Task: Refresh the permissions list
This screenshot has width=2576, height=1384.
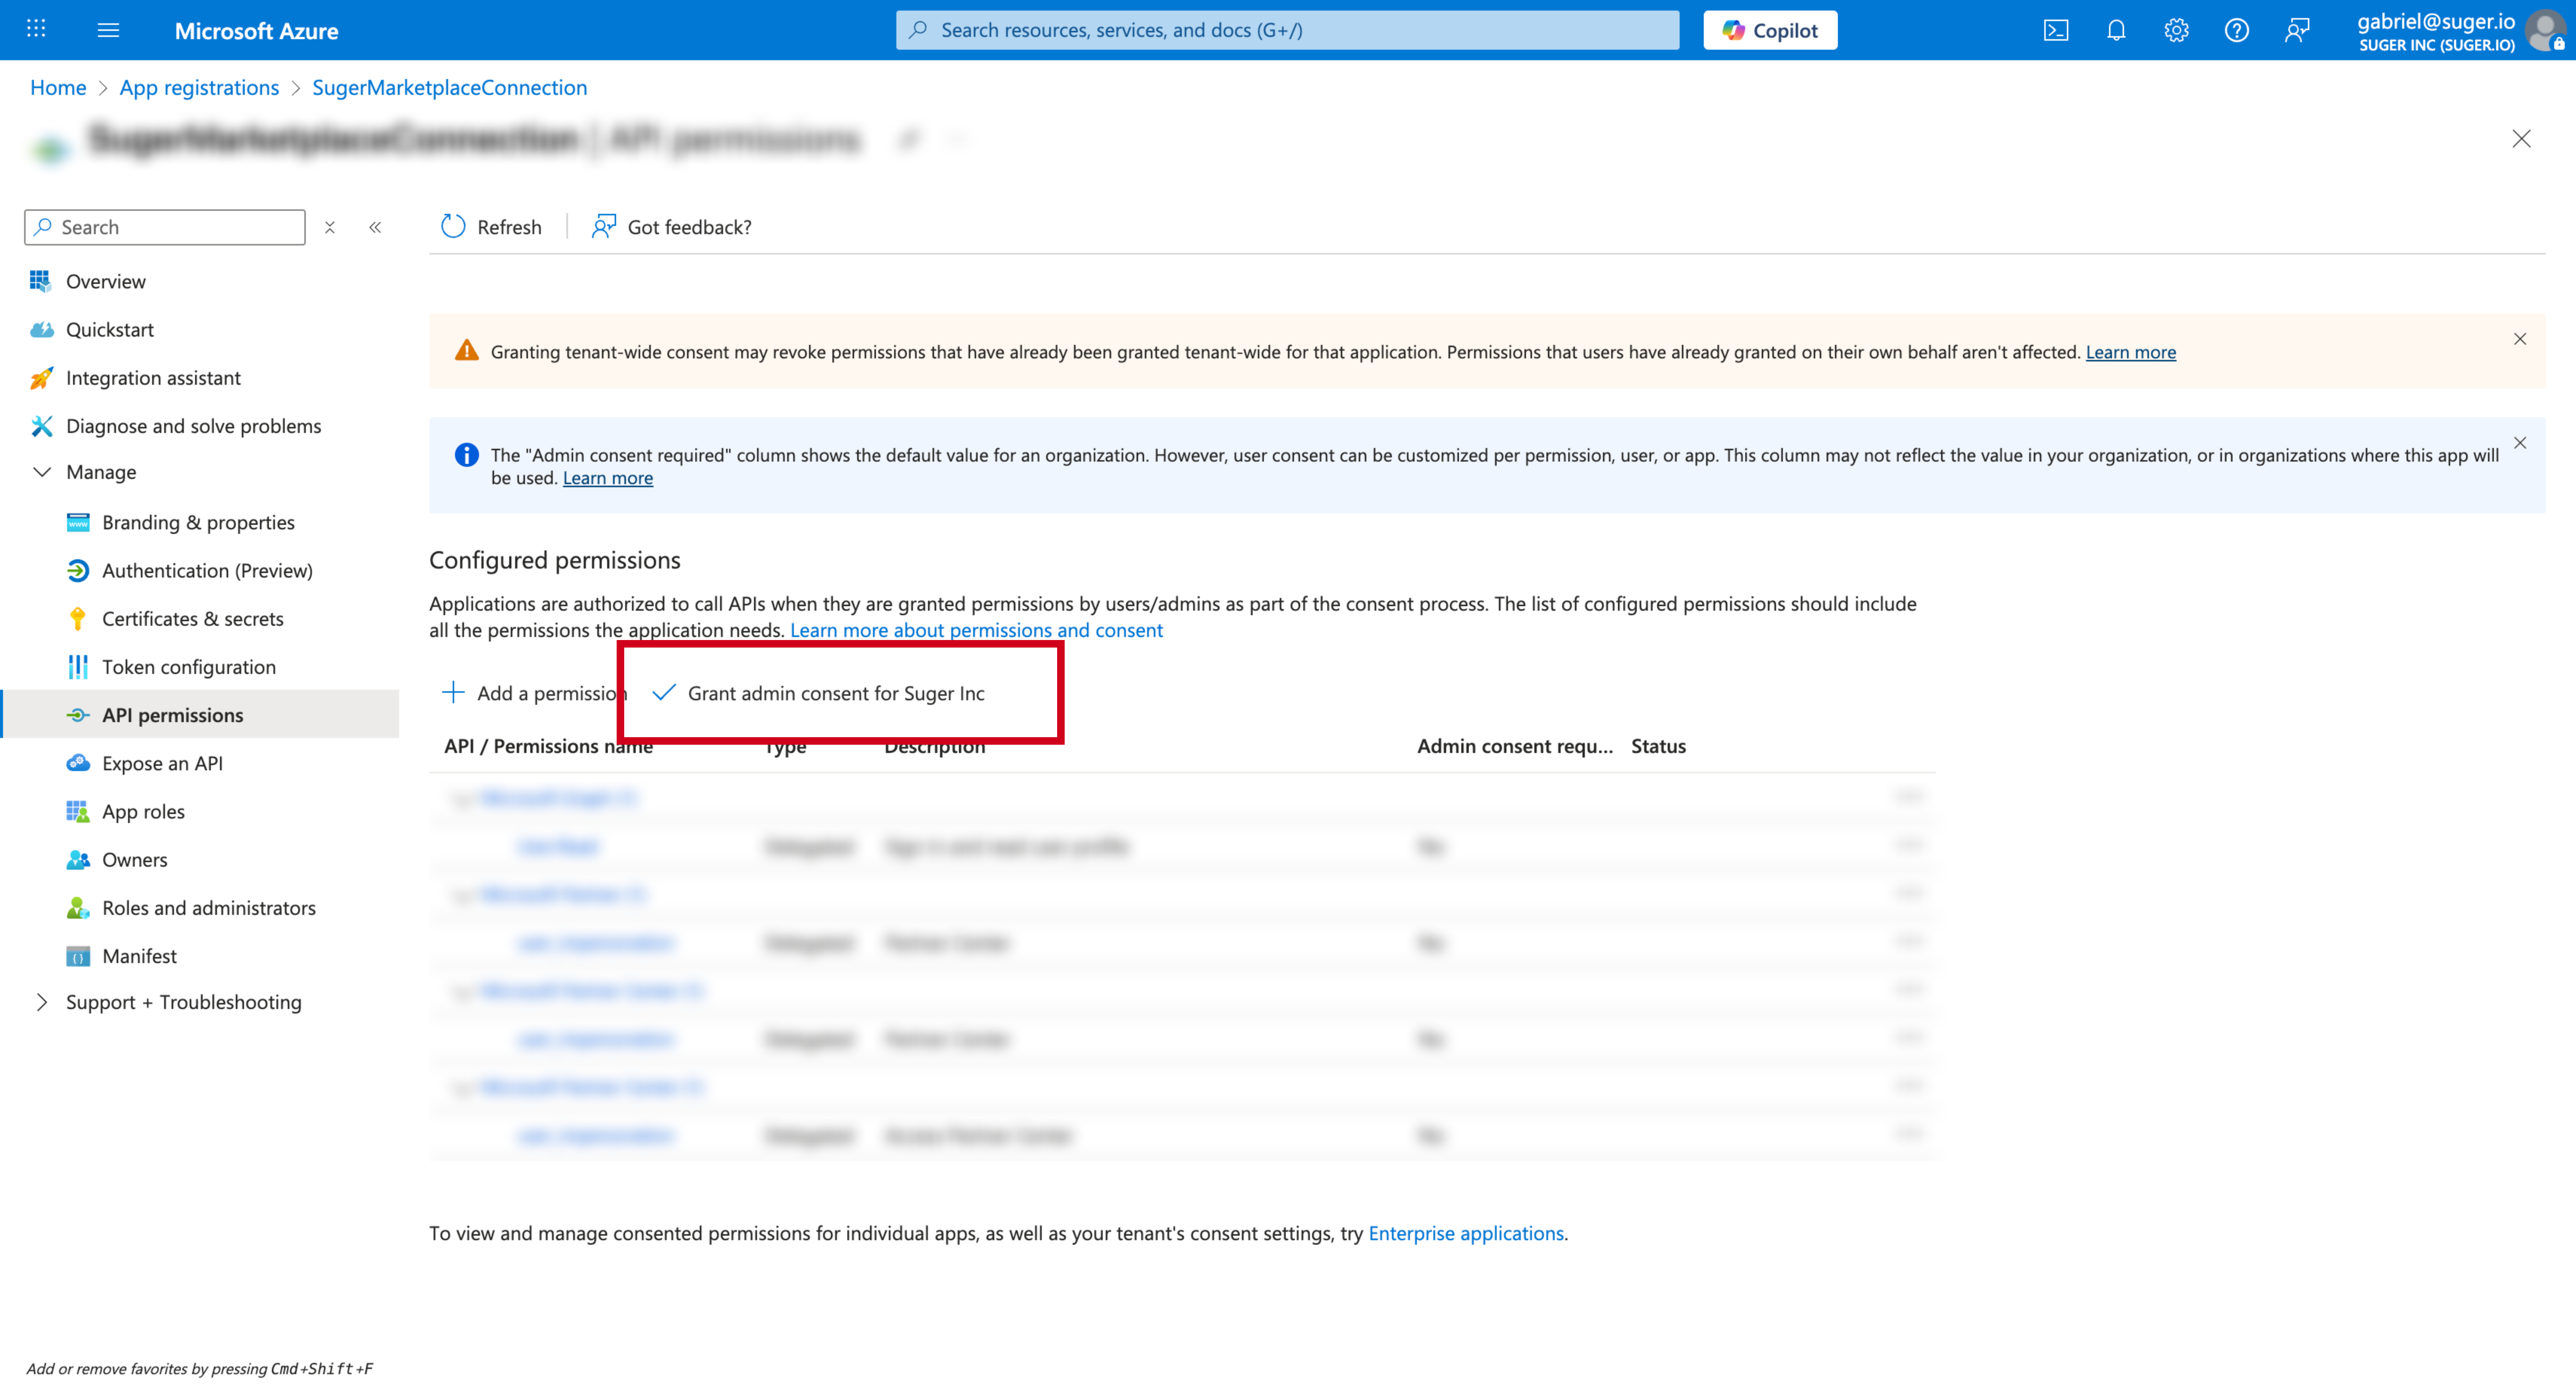Action: 491,227
